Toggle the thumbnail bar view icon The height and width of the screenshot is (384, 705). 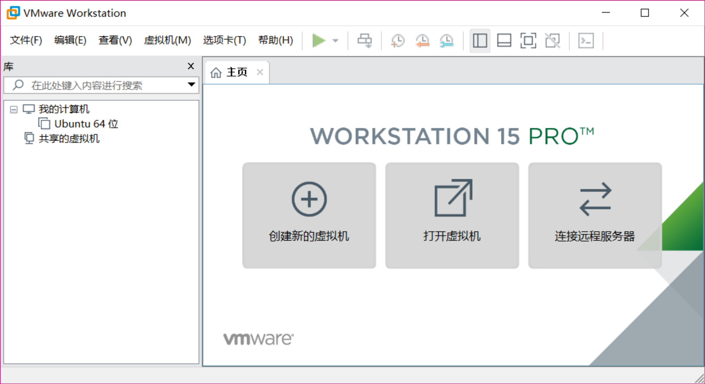coord(504,41)
